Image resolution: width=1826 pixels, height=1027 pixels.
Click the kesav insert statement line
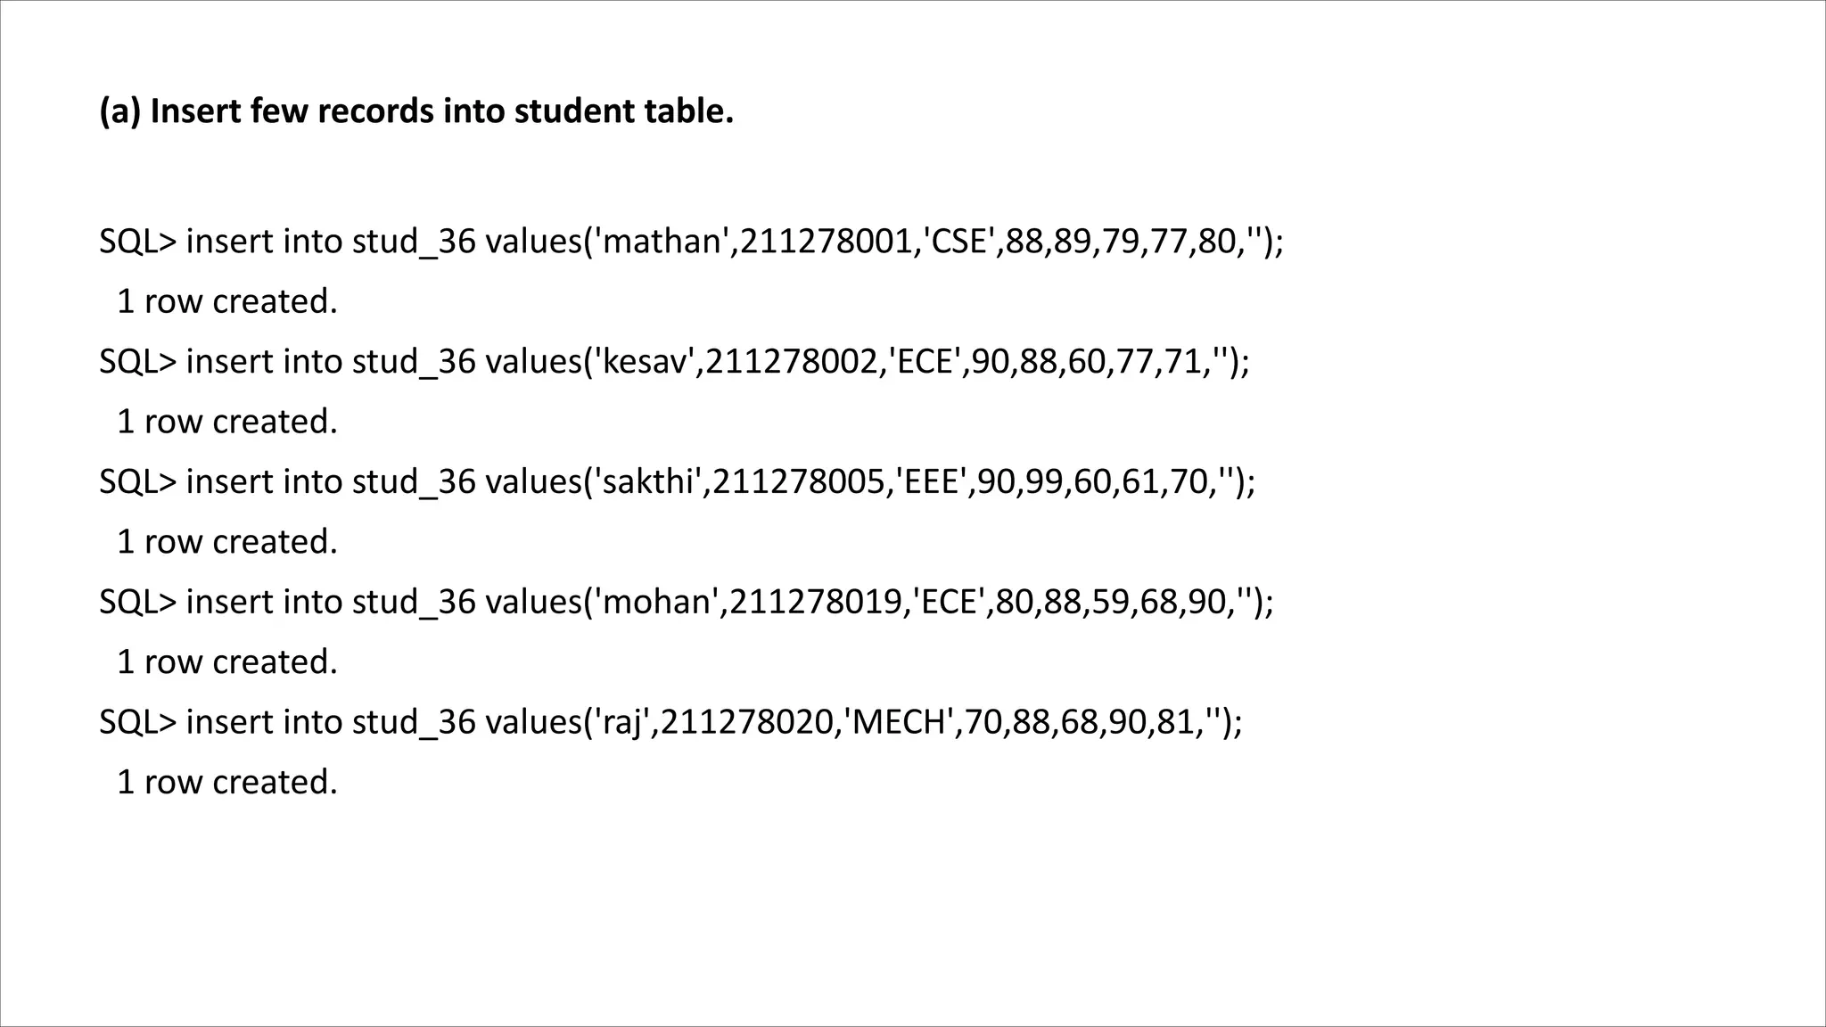pyautogui.click(x=675, y=362)
